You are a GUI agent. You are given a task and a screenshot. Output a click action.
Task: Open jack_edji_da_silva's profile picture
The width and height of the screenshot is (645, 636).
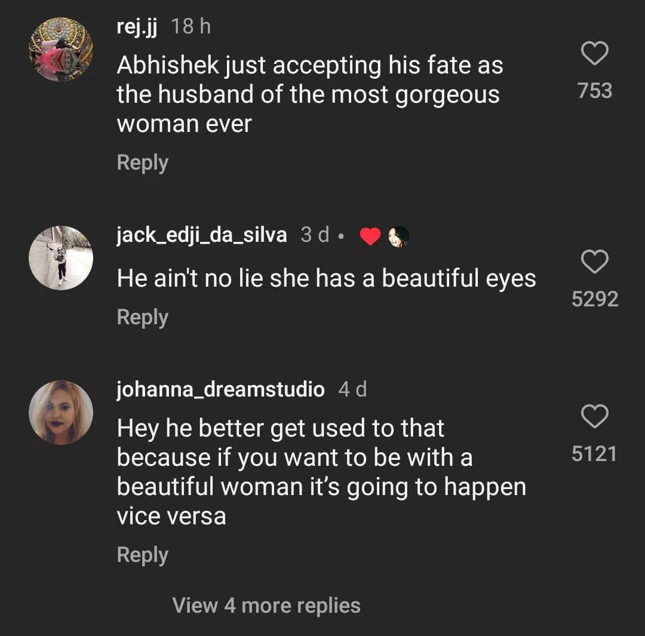[x=61, y=258]
